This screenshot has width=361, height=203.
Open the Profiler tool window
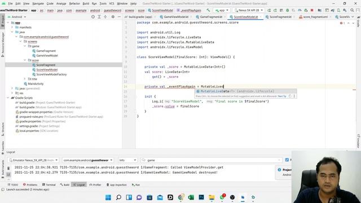tap(95, 184)
